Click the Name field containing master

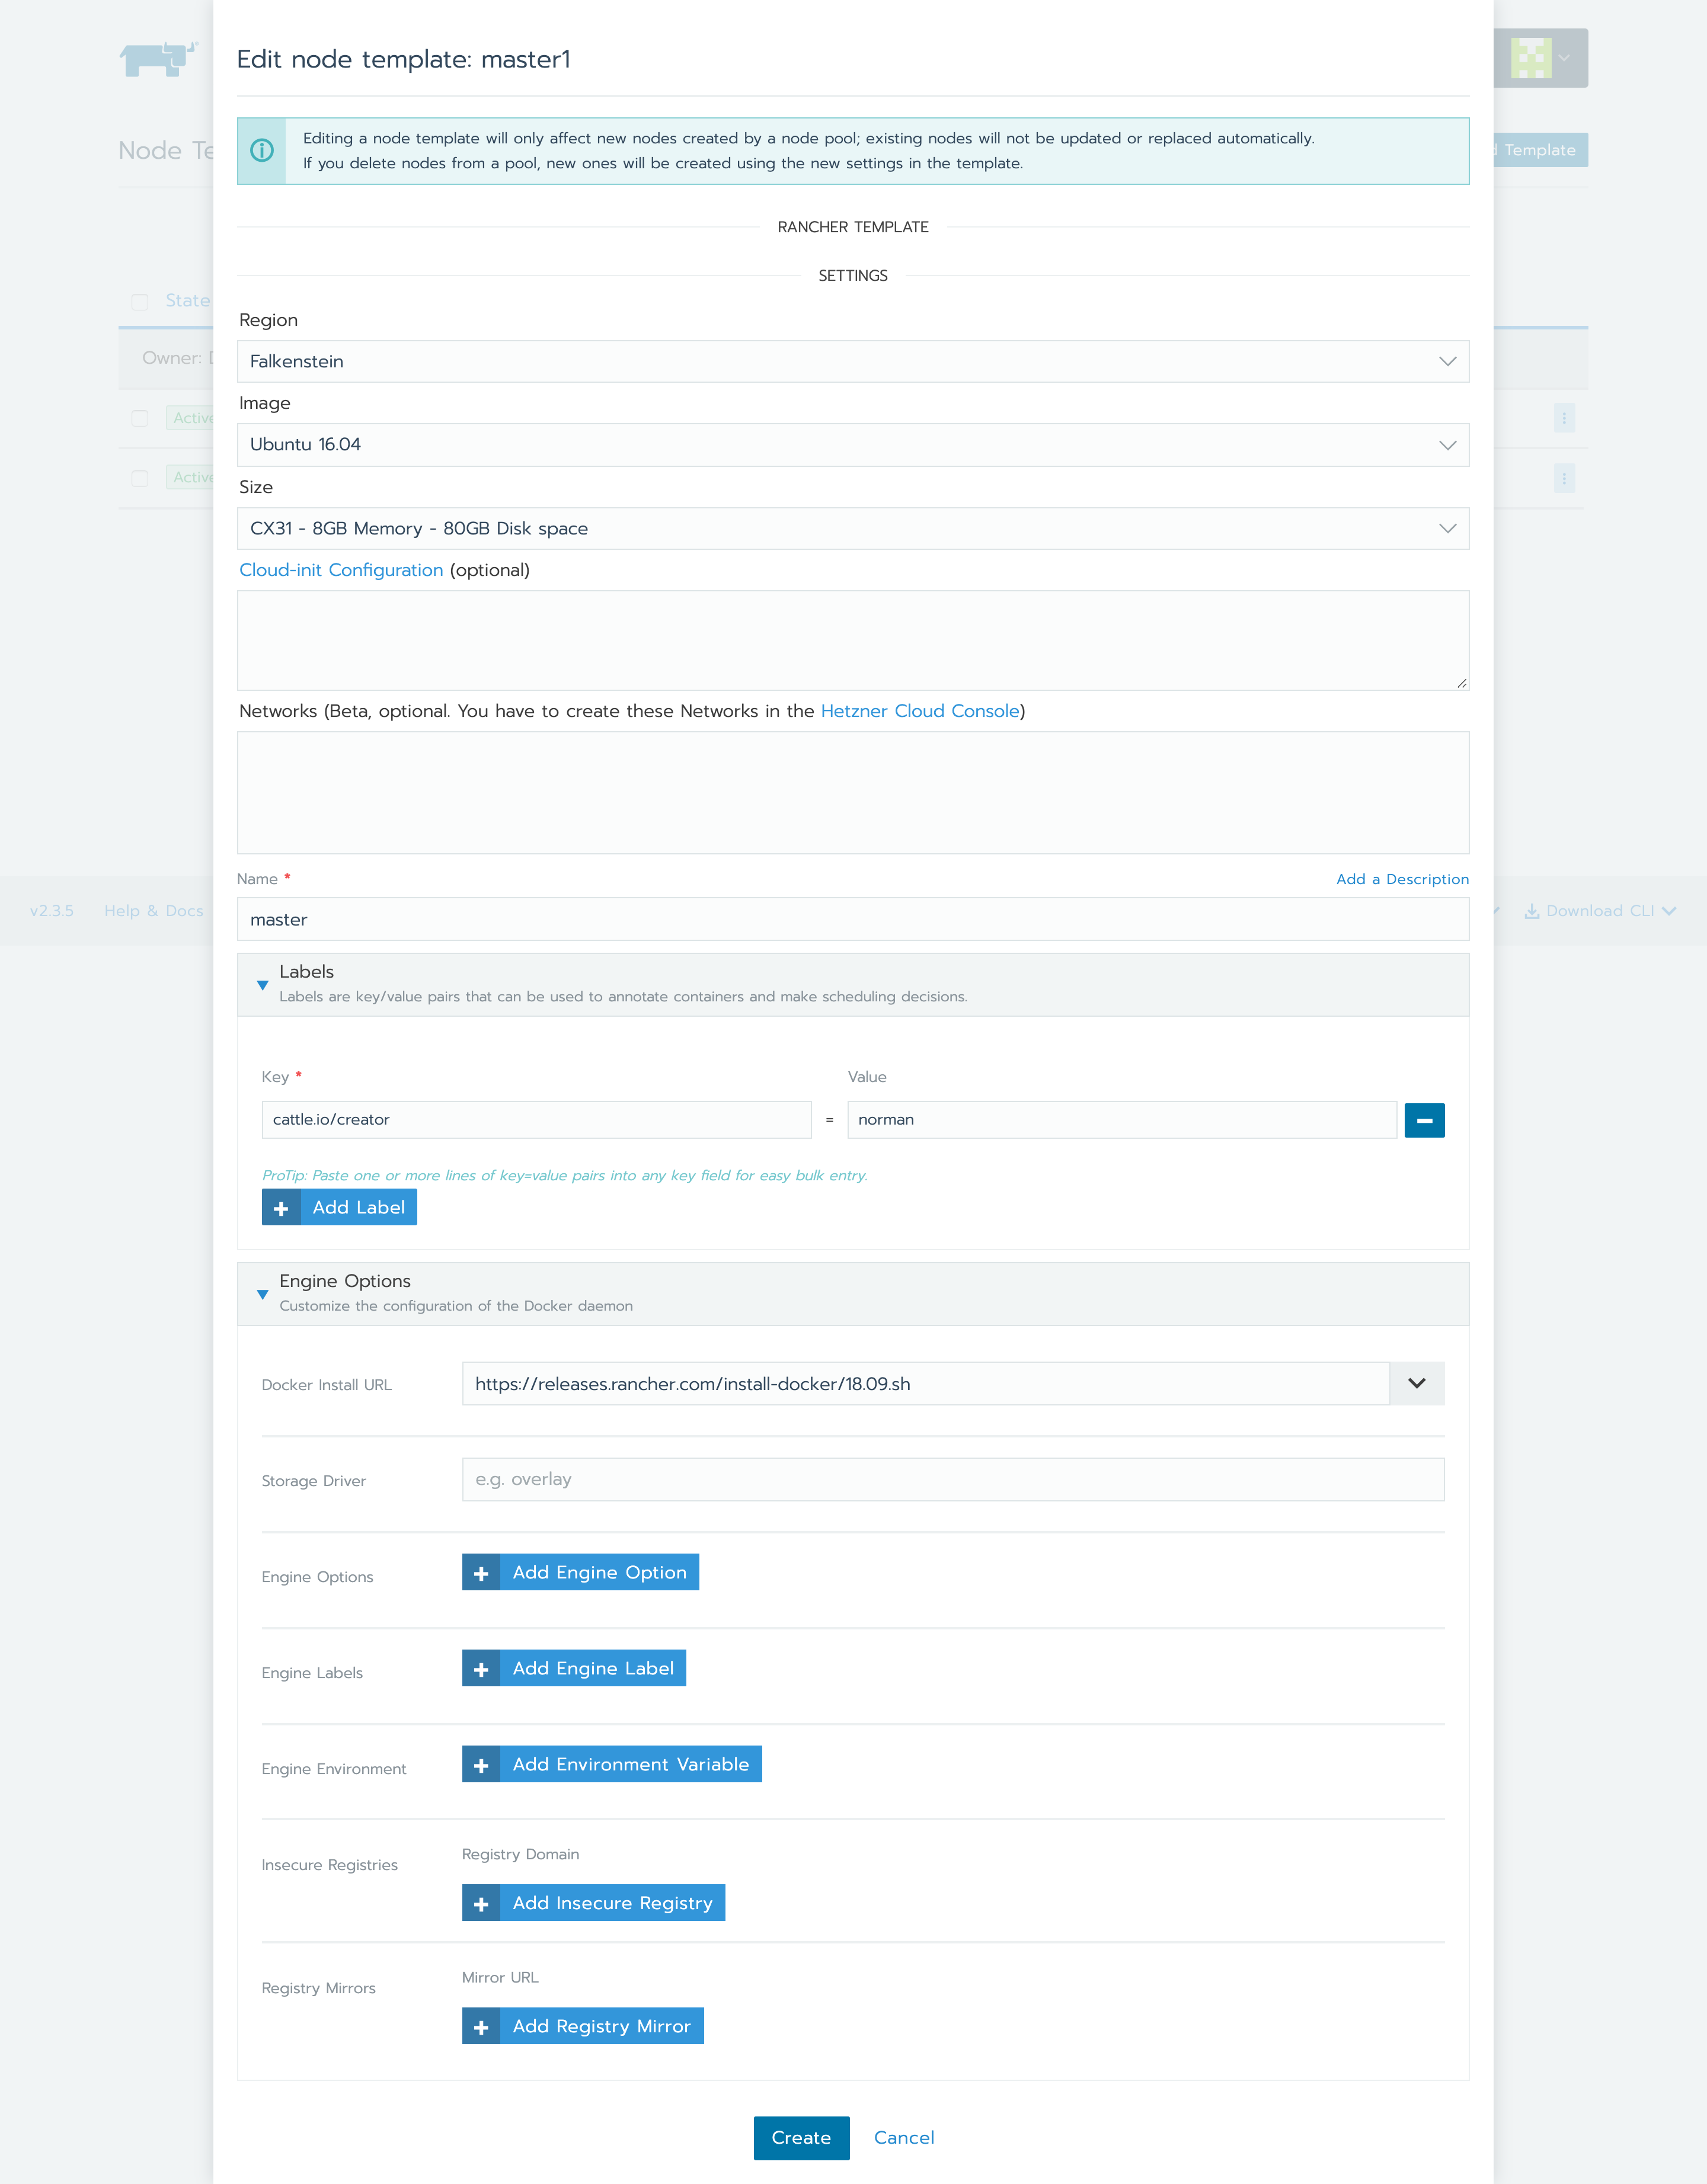(x=852, y=919)
